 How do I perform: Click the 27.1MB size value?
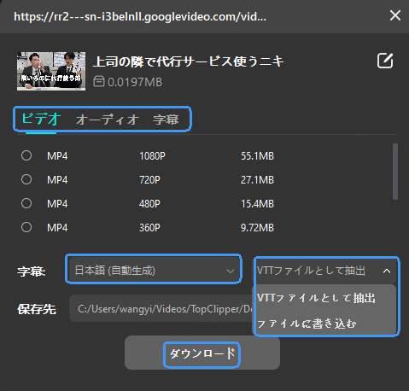tap(257, 180)
